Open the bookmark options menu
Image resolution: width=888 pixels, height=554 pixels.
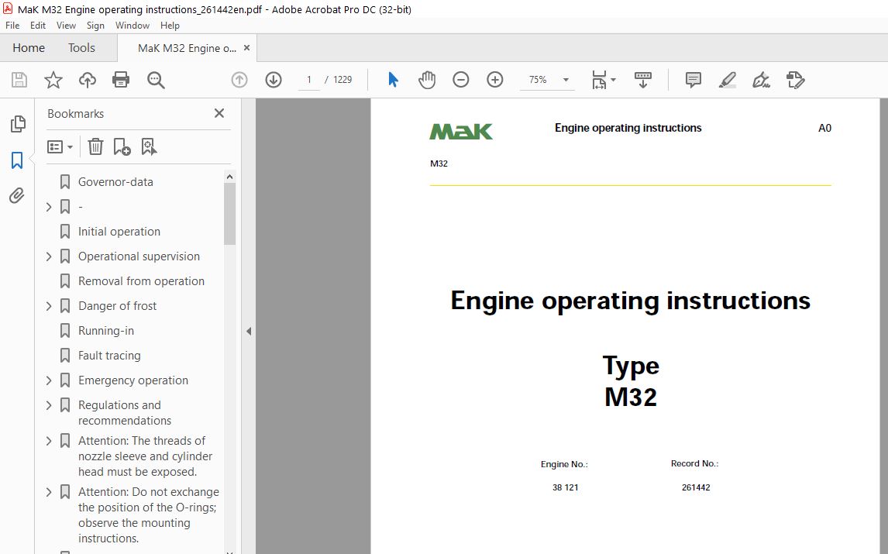tap(60, 147)
